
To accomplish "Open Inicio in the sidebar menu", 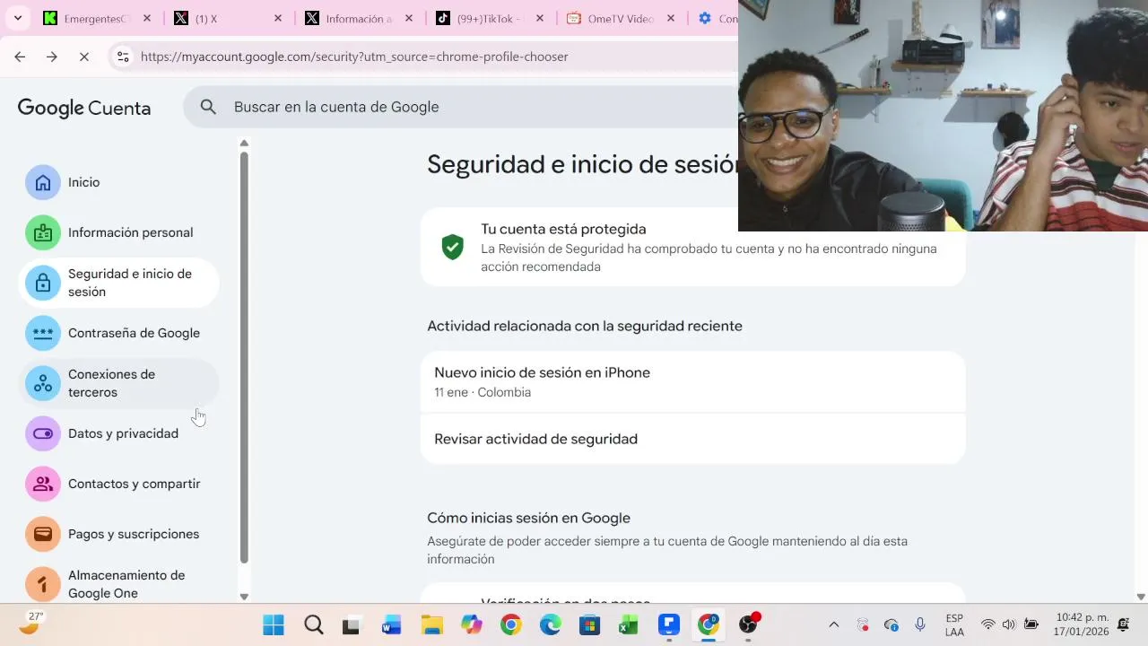I will [118, 182].
